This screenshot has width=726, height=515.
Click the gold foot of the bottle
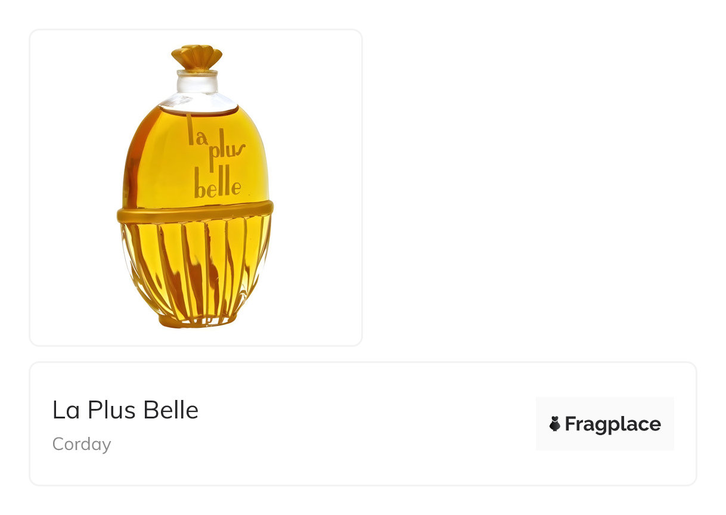pyautogui.click(x=197, y=321)
